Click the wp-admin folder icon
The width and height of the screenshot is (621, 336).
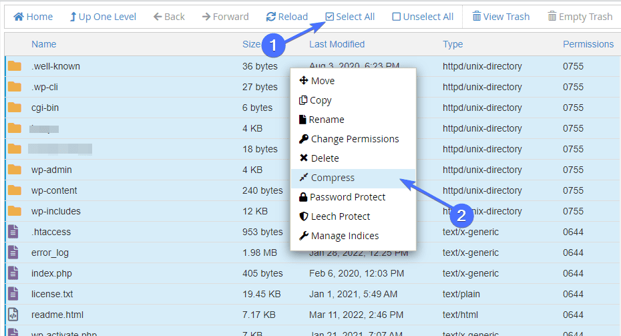pos(15,170)
